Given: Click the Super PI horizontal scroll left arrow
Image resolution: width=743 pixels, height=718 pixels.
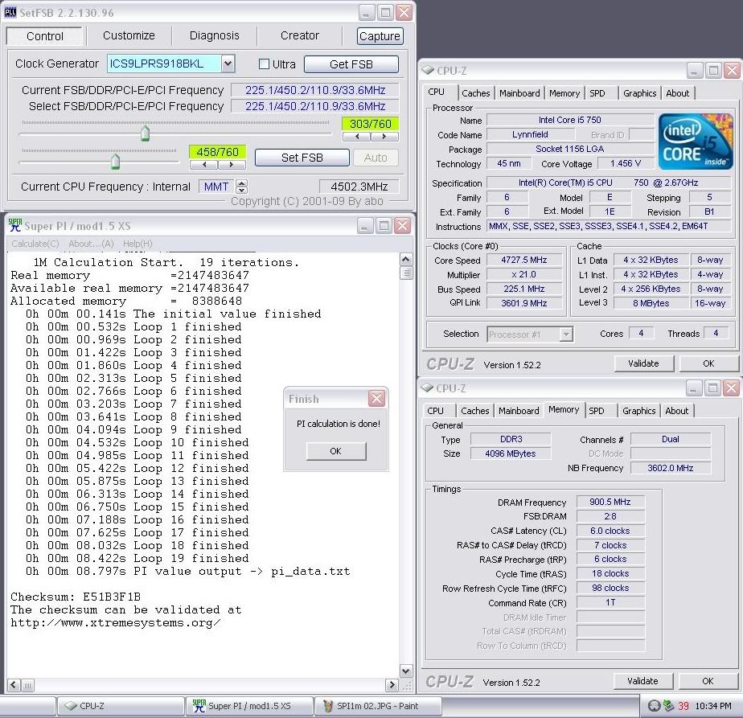Looking at the screenshot, I should pyautogui.click(x=14, y=685).
